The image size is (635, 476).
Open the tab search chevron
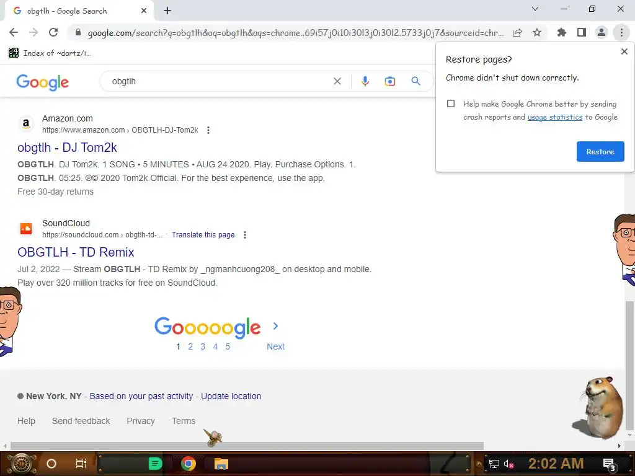[535, 9]
